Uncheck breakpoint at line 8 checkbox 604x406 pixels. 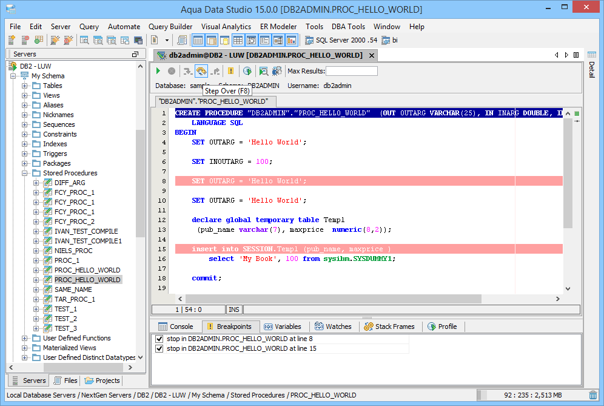click(159, 339)
